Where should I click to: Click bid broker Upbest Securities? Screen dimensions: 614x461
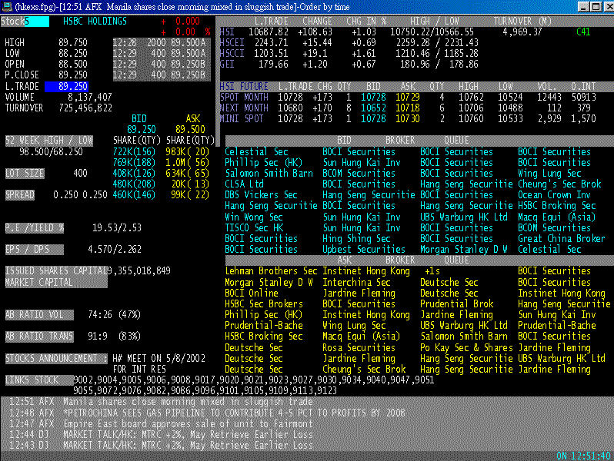tap(364, 249)
